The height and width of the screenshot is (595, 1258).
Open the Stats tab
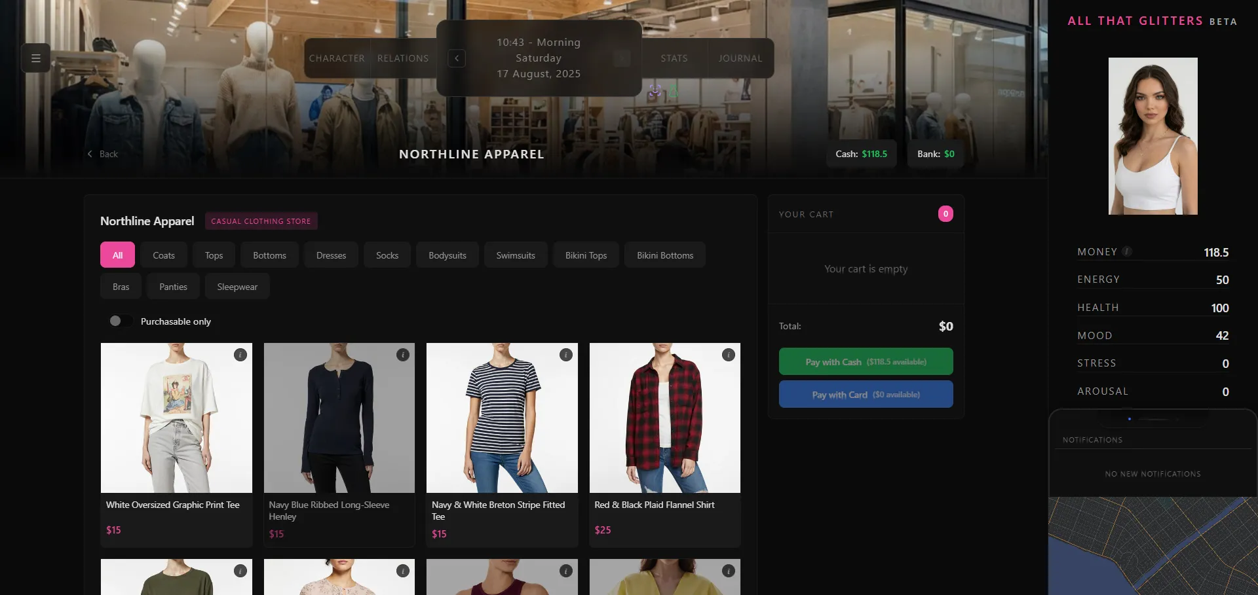click(x=674, y=58)
